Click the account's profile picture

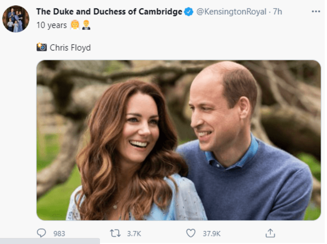point(16,19)
